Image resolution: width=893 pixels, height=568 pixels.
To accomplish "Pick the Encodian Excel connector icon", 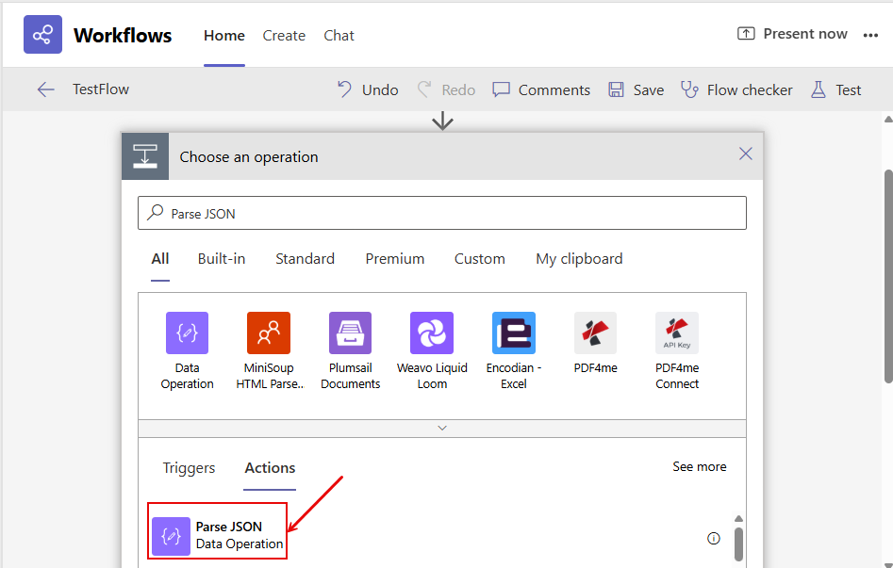I will [x=514, y=333].
